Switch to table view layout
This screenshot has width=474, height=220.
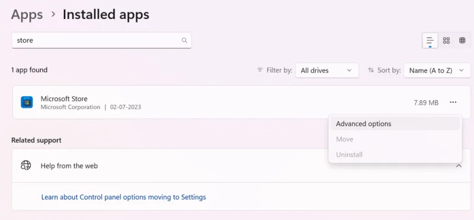(x=462, y=40)
